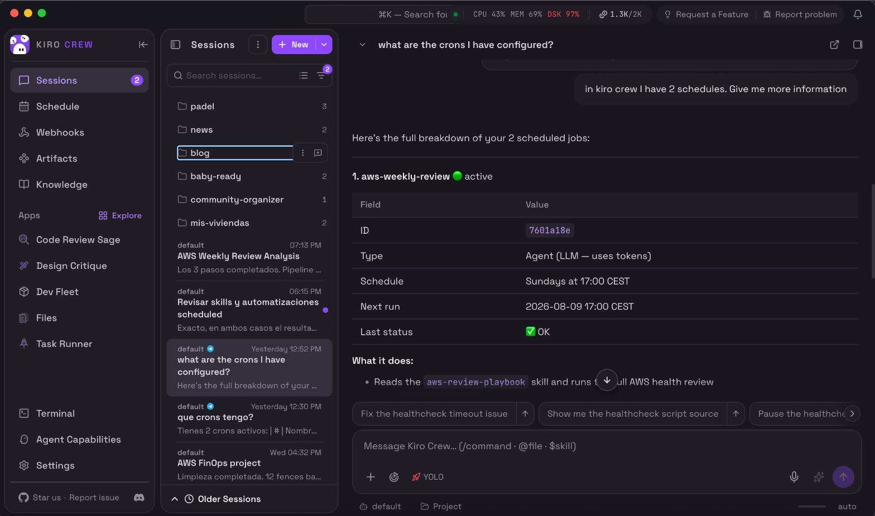Toggle the right side panel
Screen dimensions: 875x516
[x=858, y=45]
